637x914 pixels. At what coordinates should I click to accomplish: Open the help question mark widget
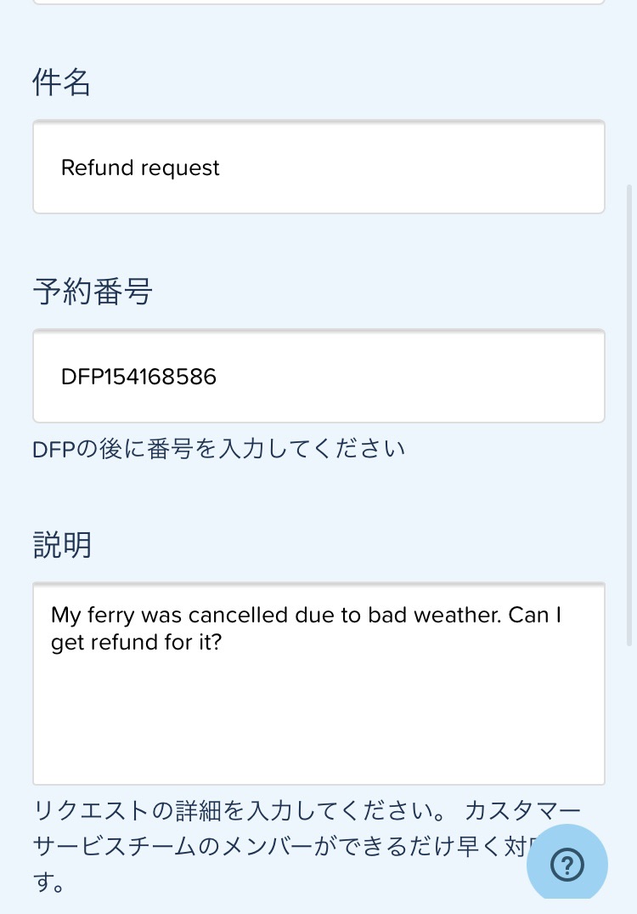pos(567,864)
